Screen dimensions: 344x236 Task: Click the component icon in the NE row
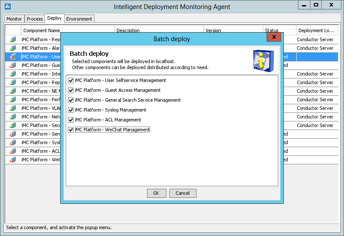13,91
